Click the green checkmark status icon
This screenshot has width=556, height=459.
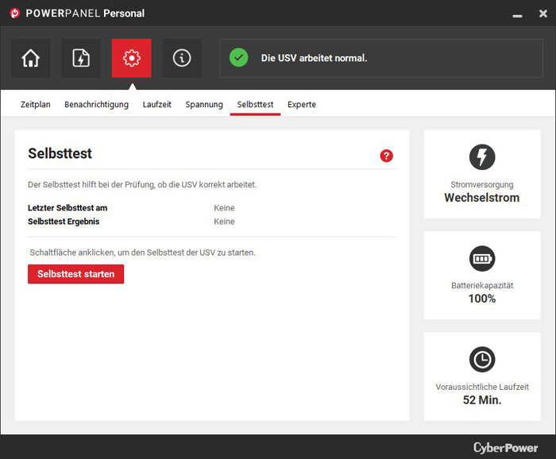[238, 57]
